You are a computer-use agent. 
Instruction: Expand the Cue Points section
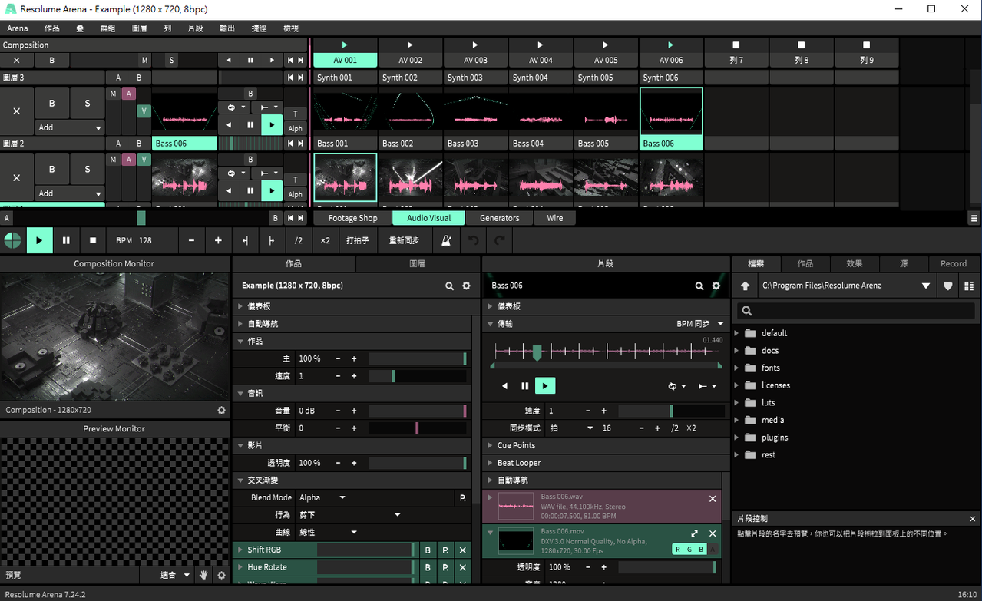point(516,445)
